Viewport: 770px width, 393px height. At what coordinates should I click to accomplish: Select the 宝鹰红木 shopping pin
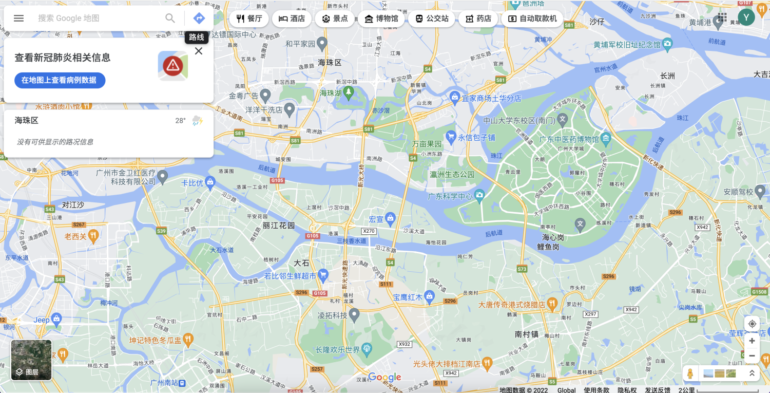coord(430,296)
